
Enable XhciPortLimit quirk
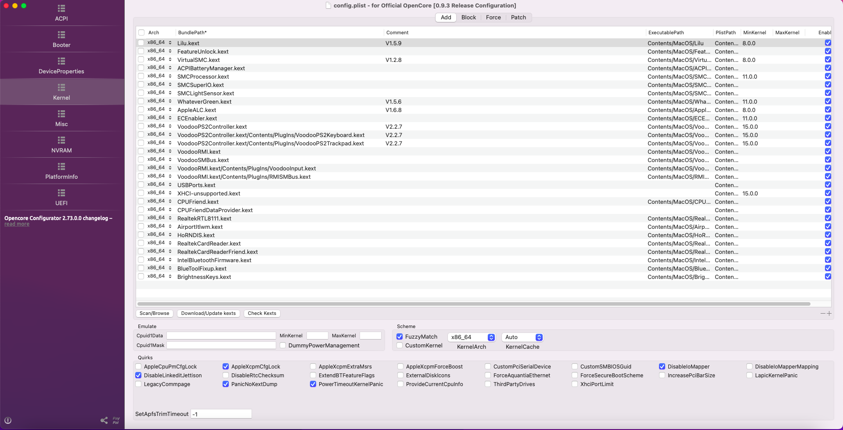(x=575, y=384)
